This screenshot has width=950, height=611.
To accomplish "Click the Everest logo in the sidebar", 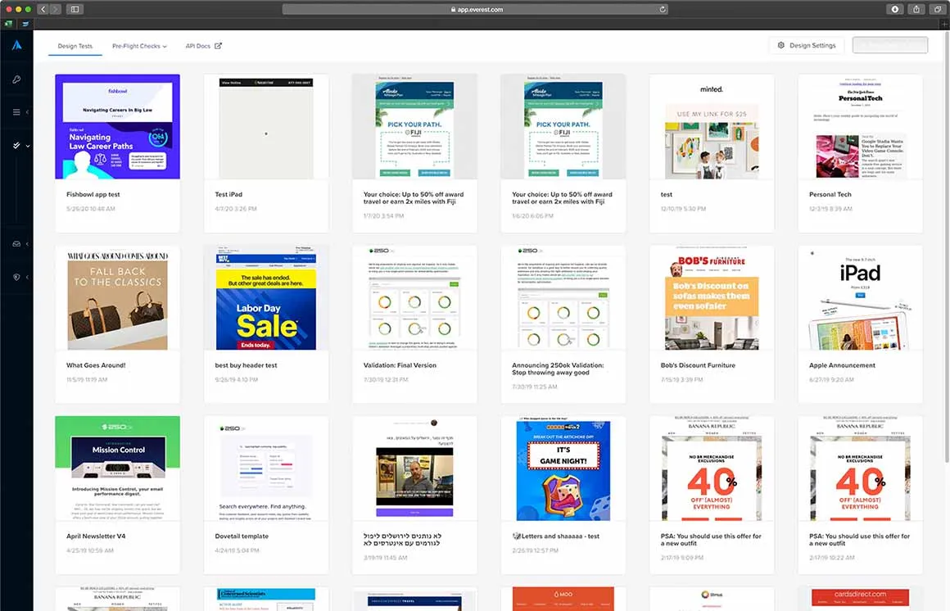I will (x=17, y=46).
